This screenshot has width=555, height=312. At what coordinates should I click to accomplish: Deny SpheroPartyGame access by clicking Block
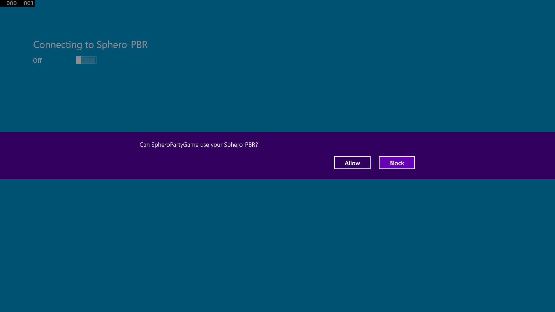coord(397,163)
